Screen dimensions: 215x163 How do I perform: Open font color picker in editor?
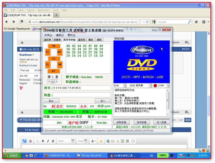click(x=93, y=141)
